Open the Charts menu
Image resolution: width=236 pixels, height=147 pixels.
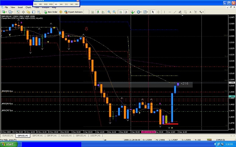(28, 8)
